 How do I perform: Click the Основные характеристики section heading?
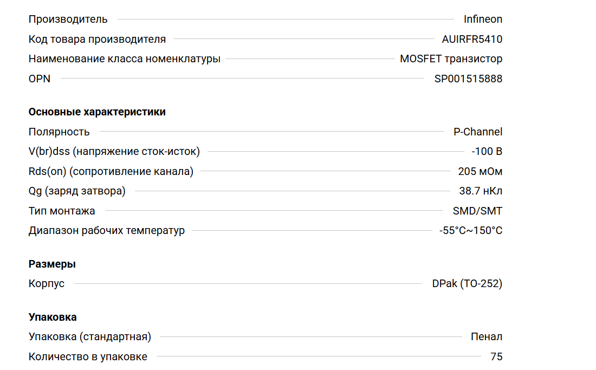[x=97, y=112]
